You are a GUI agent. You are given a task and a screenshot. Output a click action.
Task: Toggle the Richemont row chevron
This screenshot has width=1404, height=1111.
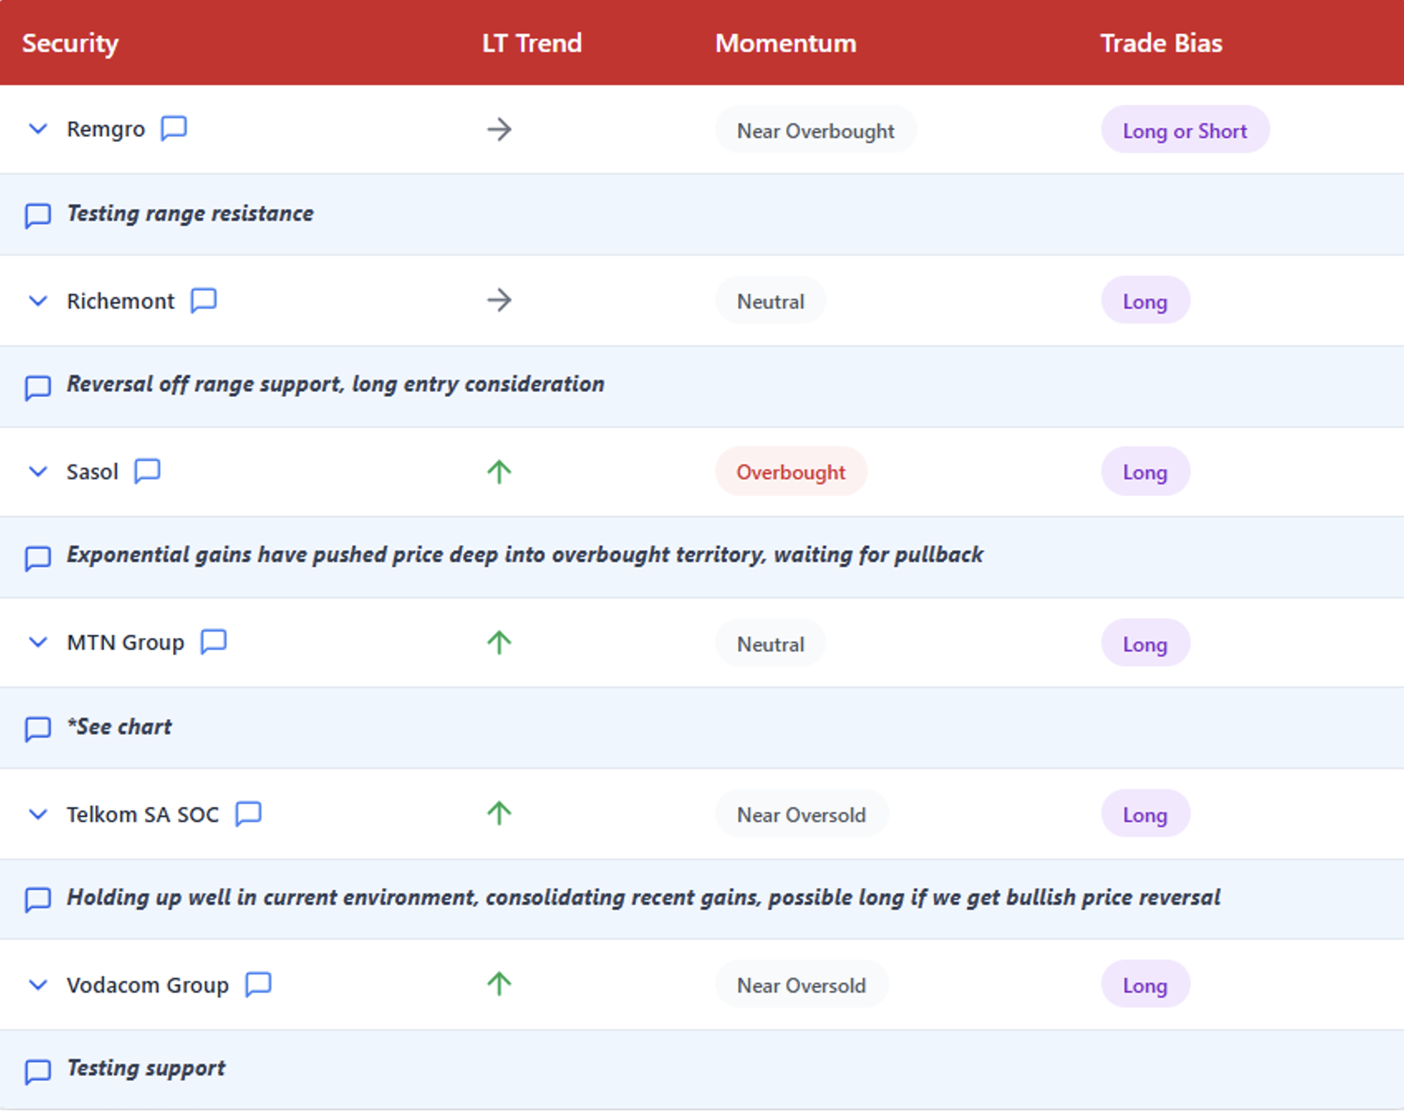pyautogui.click(x=38, y=301)
